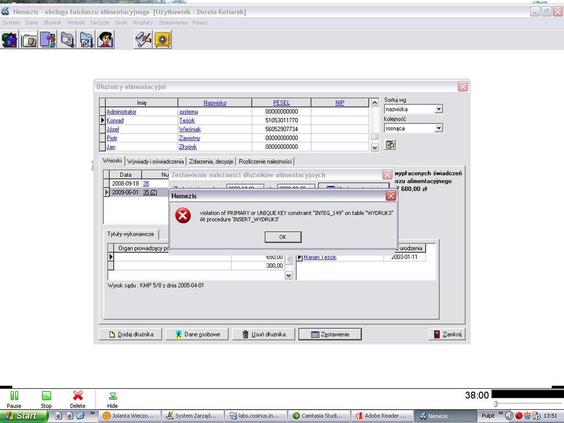This screenshot has height=423, width=564.
Task: Click the red circle system tray icon
Action: coord(519,416)
